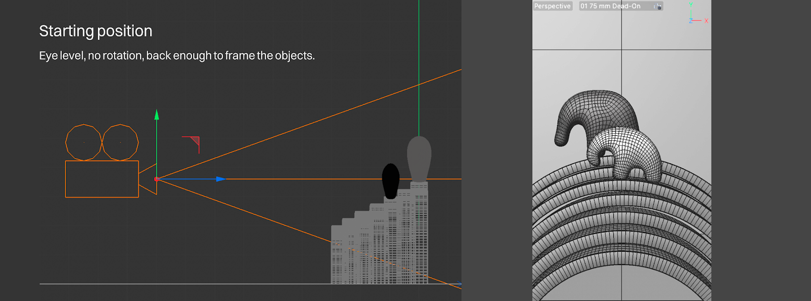Click the Y axis on the orientation gizmo
This screenshot has width=811, height=301.
click(x=690, y=5)
